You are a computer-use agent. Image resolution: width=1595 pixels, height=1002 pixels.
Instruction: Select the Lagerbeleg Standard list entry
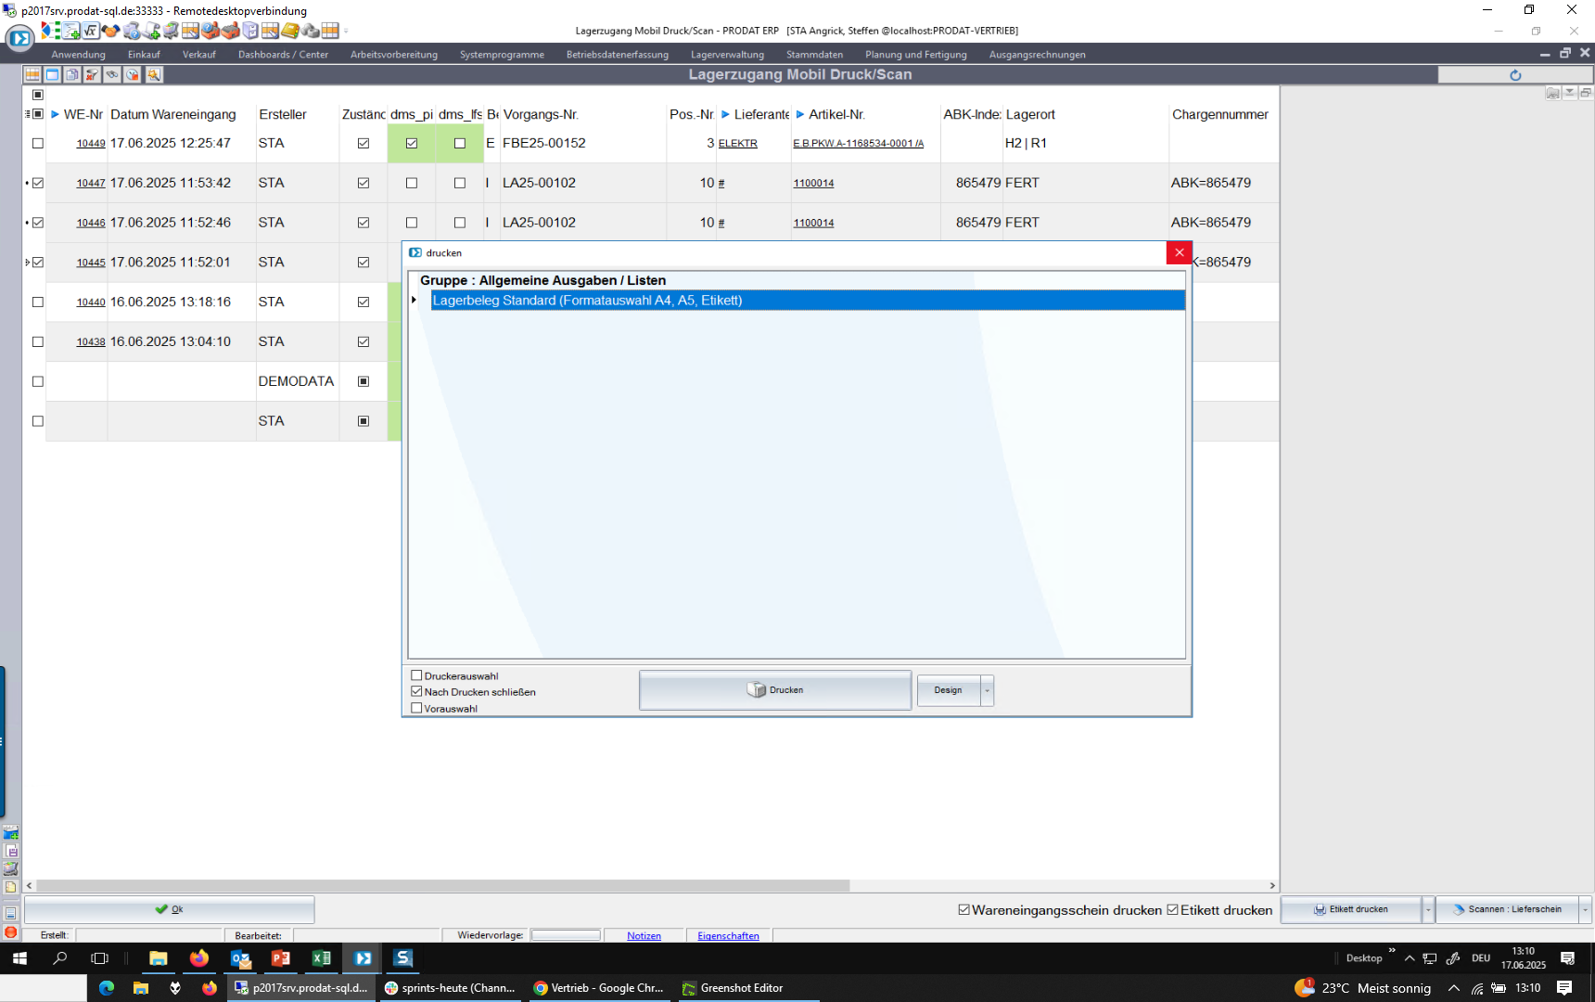[587, 301]
